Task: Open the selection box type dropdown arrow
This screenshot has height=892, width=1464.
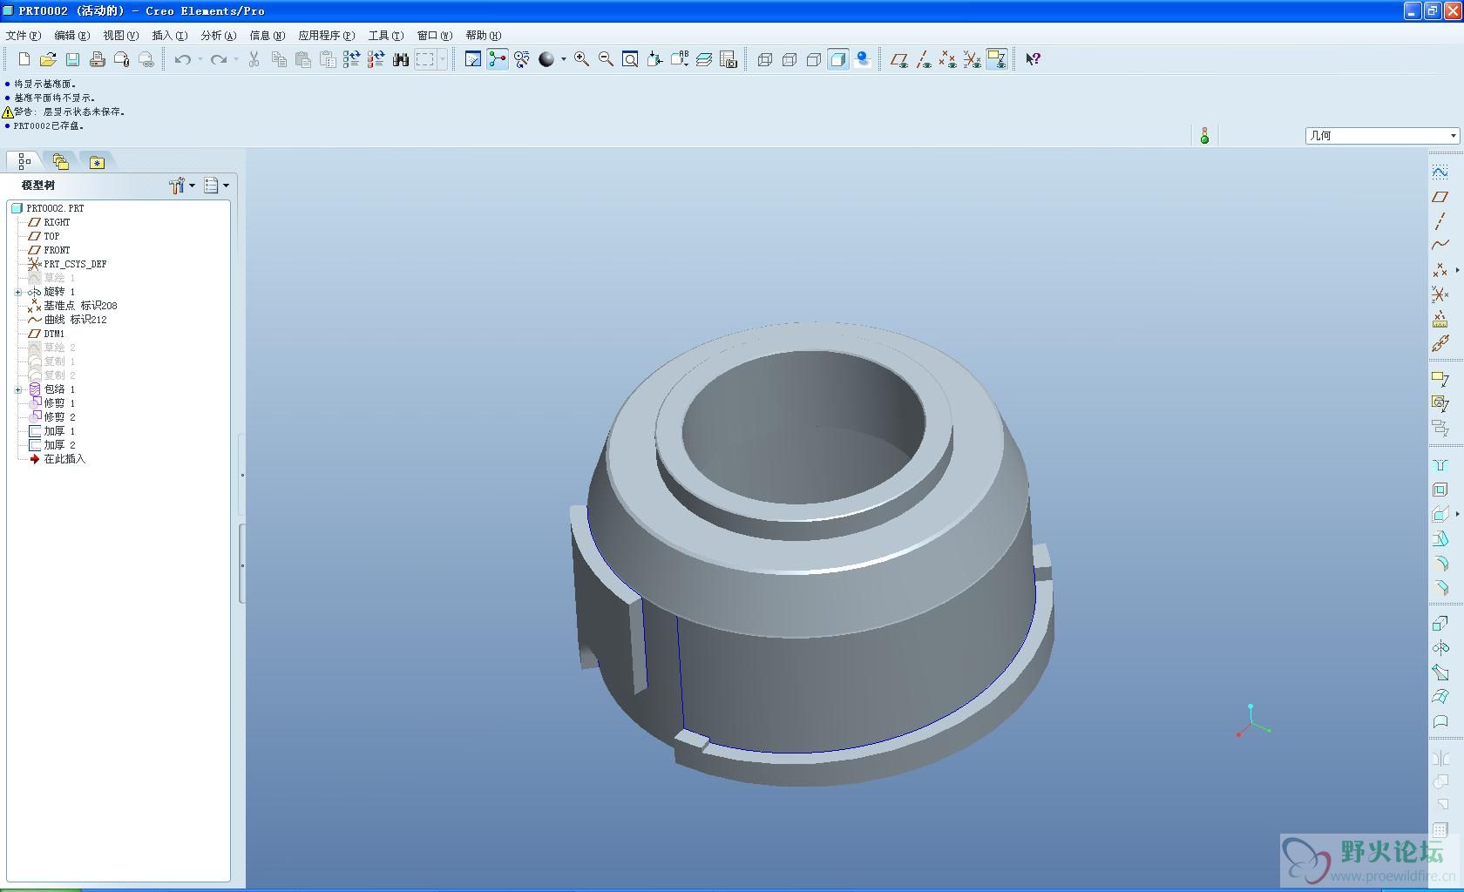Action: [x=443, y=59]
